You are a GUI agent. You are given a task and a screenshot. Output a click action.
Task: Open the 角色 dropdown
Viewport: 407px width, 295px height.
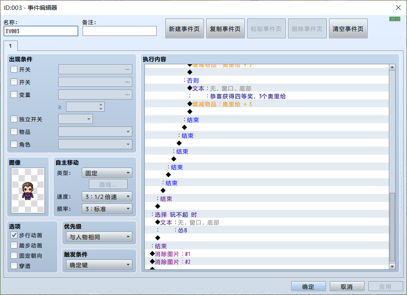coord(95,144)
